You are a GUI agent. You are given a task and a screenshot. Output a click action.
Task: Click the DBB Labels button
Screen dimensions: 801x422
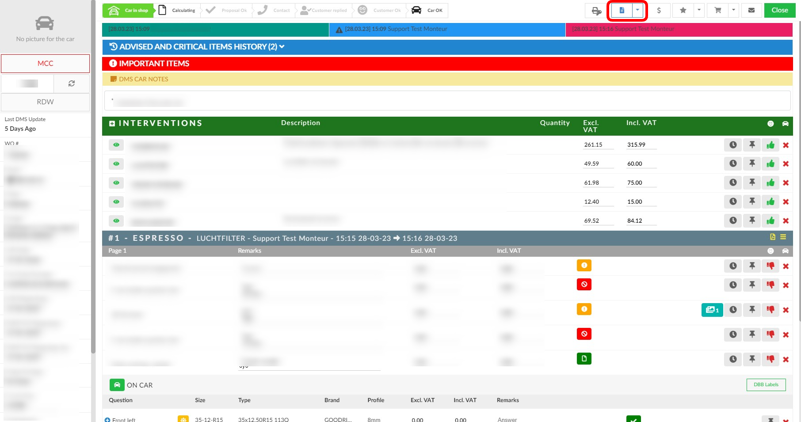click(766, 384)
